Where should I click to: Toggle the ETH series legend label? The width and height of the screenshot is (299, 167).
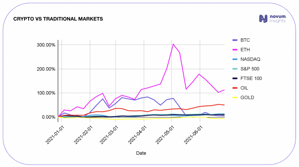coord(245,50)
